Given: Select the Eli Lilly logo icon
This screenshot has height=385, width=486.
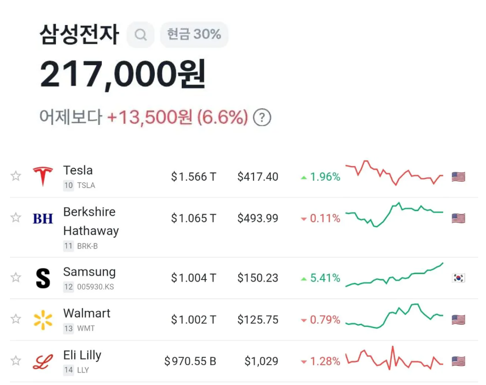Looking at the screenshot, I should 43,361.
